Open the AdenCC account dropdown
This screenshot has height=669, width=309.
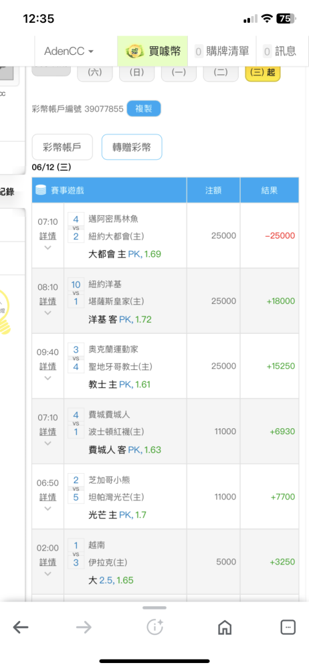click(69, 52)
